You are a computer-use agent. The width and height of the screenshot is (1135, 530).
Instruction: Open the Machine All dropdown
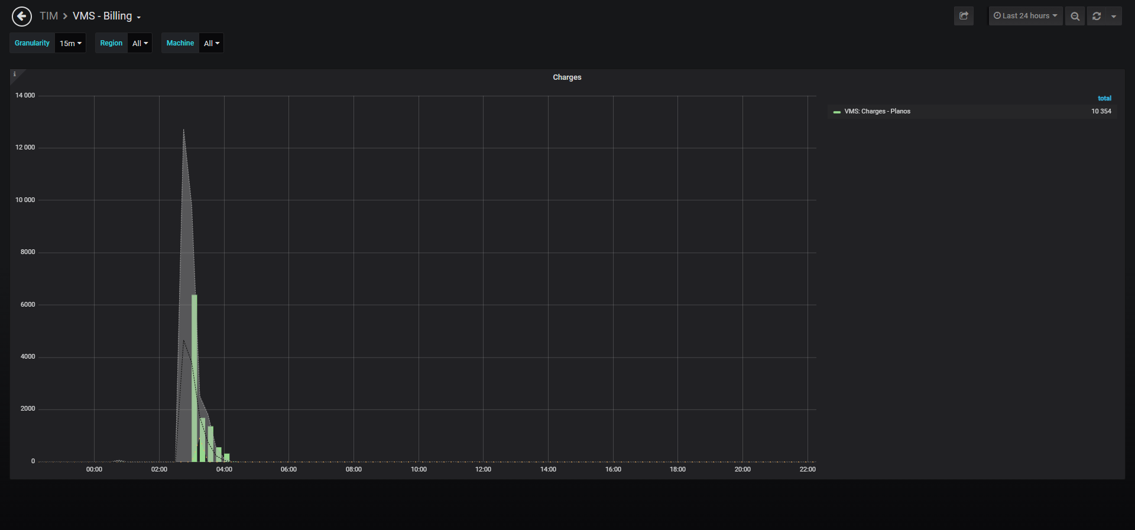coord(212,43)
